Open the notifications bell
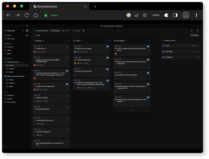The height and width of the screenshot is (159, 209). pos(192,30)
